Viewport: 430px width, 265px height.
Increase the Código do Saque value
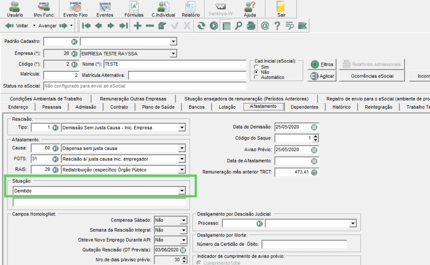tap(315, 136)
